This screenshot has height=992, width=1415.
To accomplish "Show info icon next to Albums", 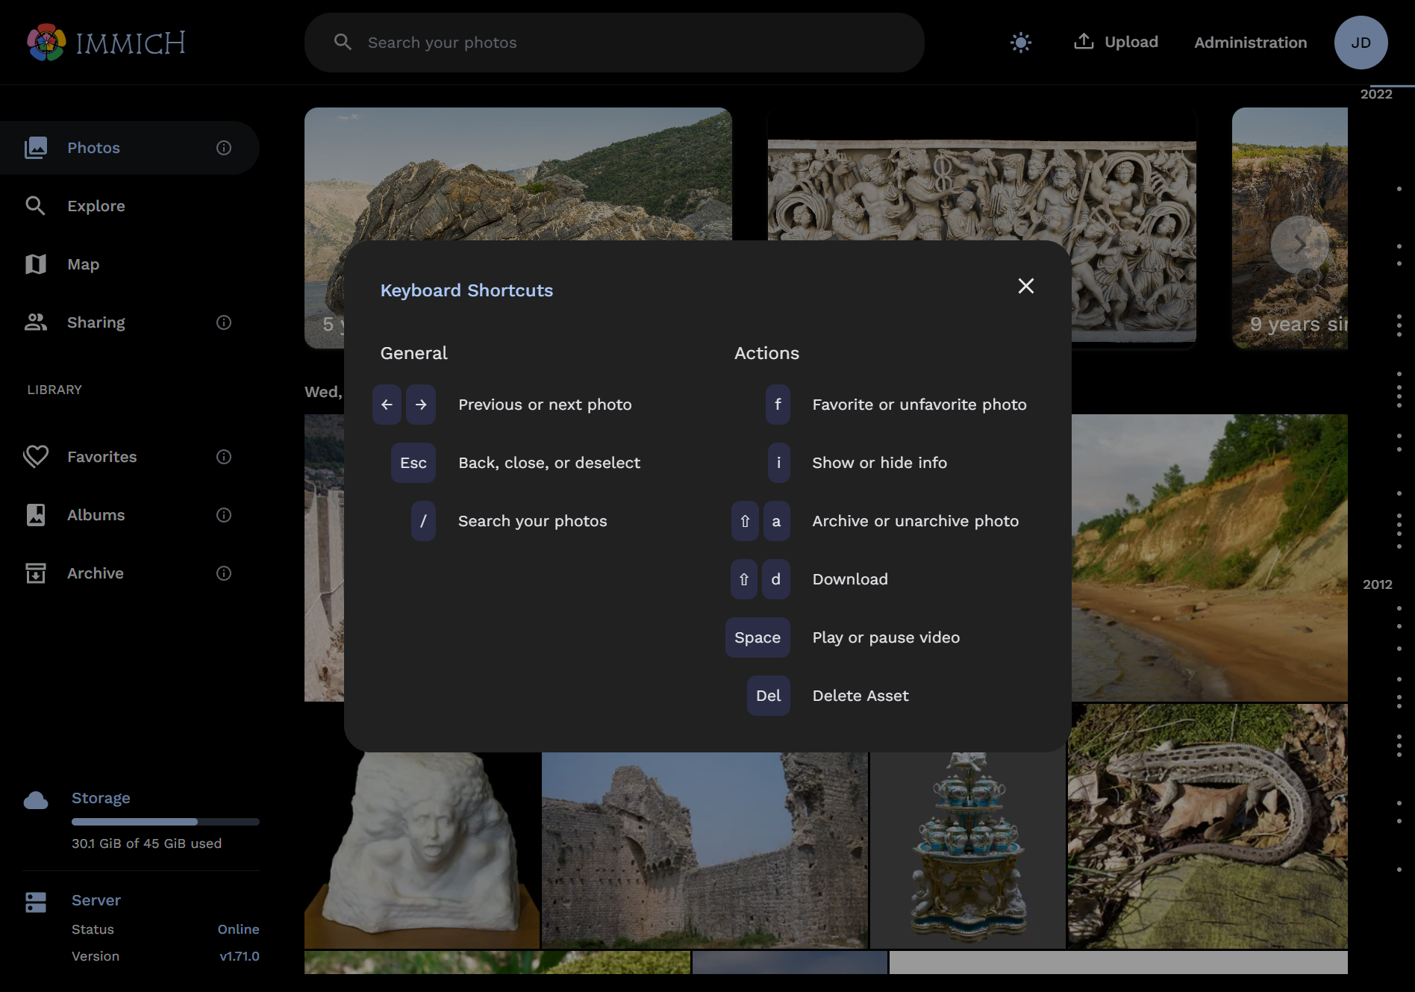I will pos(224,515).
